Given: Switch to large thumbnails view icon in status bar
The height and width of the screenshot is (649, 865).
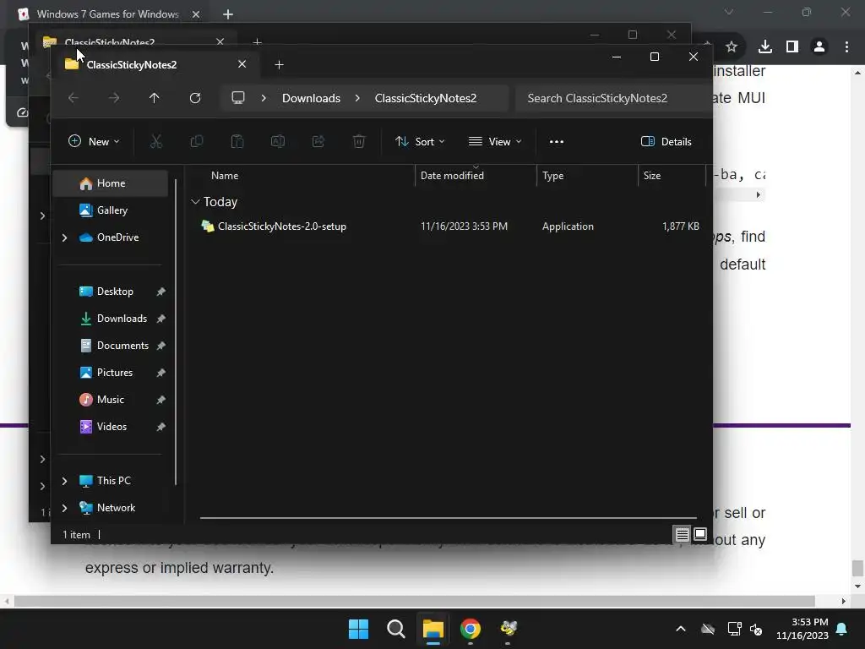Looking at the screenshot, I should click(x=700, y=534).
